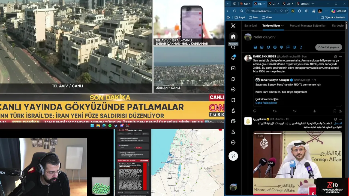Viewport: 349px width, 196px height.
Task: Add page to favorites star icon
Action: (x=286, y=11)
